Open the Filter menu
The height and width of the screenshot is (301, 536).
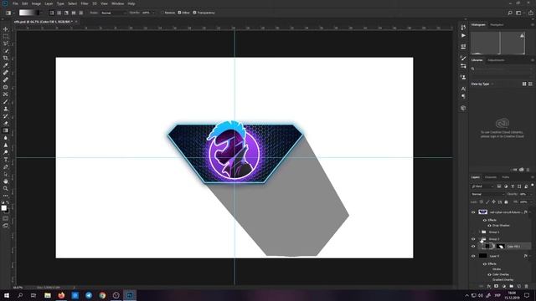(84, 3)
